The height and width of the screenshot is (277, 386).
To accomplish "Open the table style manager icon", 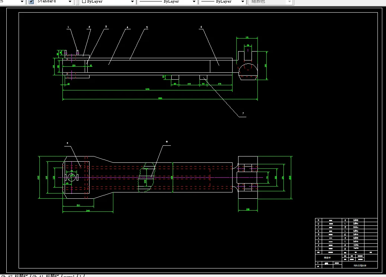I will coord(31,2).
